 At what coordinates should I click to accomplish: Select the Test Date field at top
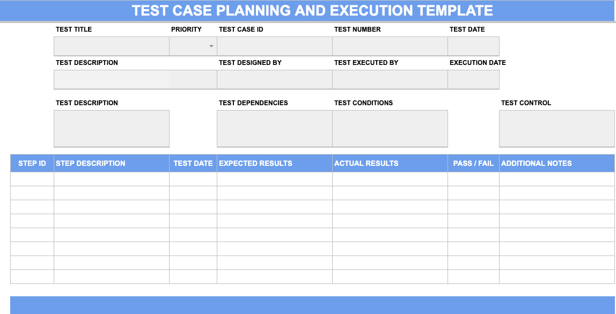click(473, 46)
